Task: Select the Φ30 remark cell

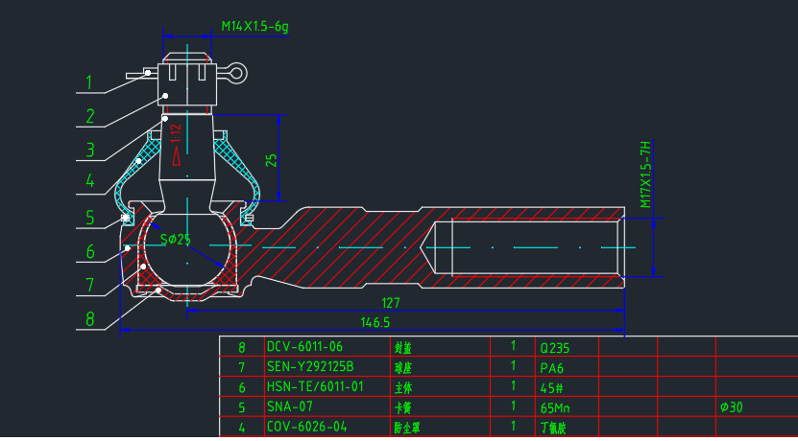Action: (x=757, y=406)
